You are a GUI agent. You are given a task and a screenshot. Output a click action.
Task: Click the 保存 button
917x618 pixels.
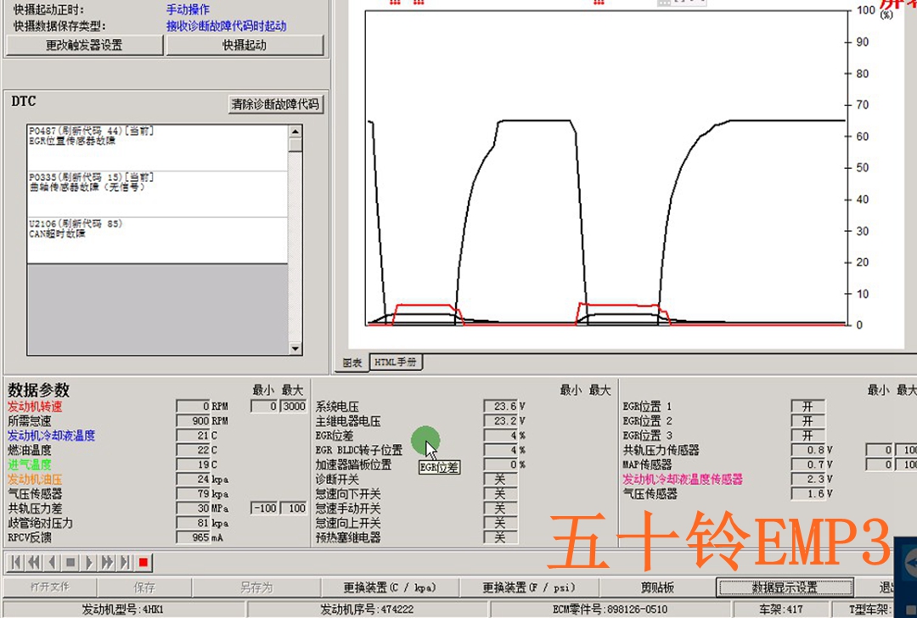click(144, 587)
